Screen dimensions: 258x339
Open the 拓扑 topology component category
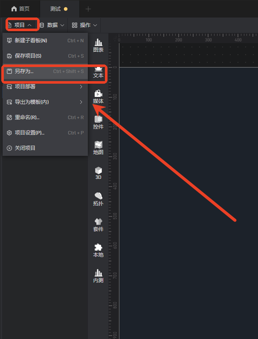point(98,199)
